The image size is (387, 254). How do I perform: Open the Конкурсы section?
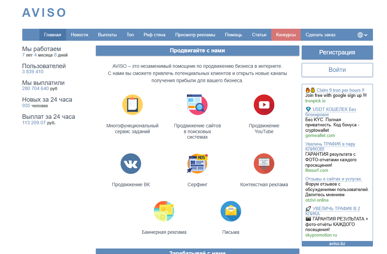pos(286,35)
